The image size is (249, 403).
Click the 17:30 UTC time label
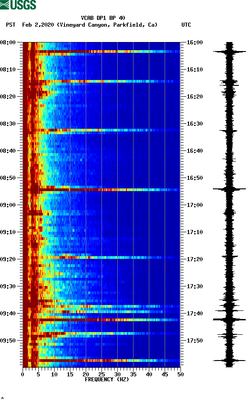point(194,286)
